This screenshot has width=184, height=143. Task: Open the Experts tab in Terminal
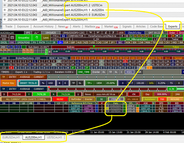[173, 27]
